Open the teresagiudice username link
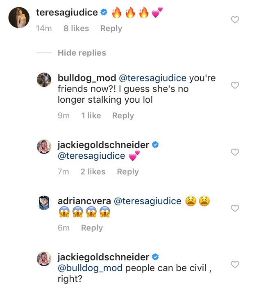The width and height of the screenshot is (254, 288). coord(67,12)
